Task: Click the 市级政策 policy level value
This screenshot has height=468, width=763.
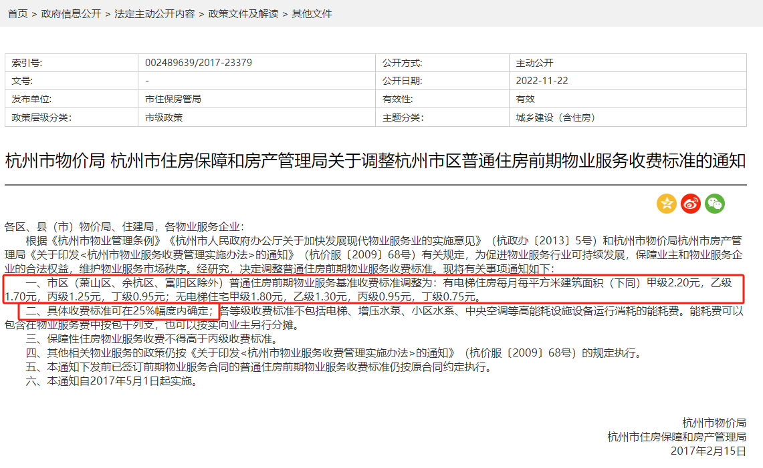Action: (x=164, y=118)
